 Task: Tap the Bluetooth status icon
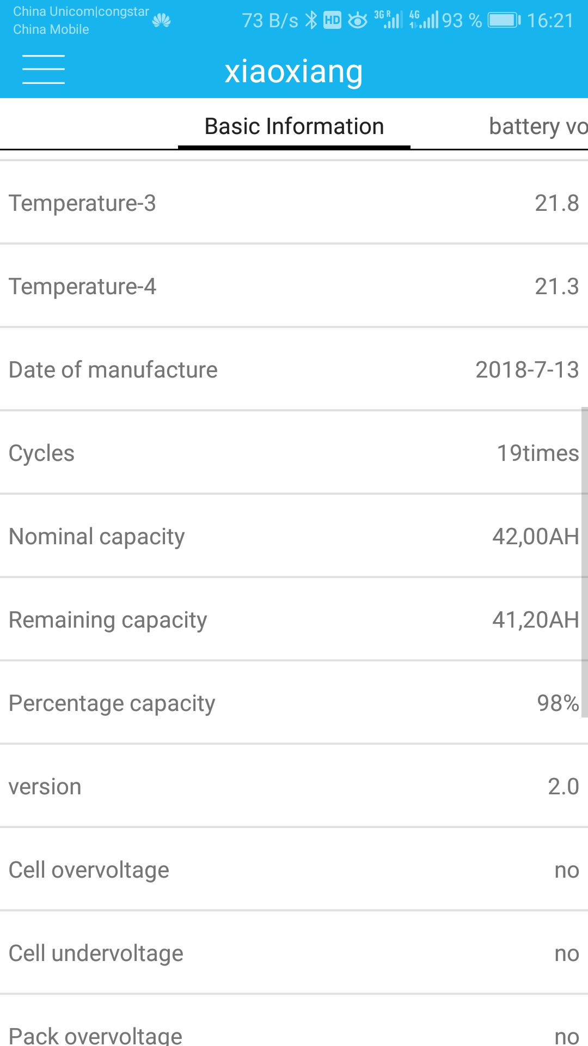311,21
